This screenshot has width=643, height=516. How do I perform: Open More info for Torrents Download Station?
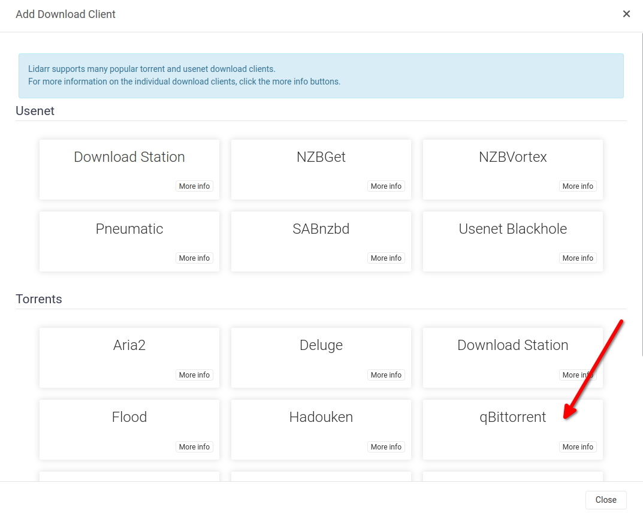click(578, 375)
